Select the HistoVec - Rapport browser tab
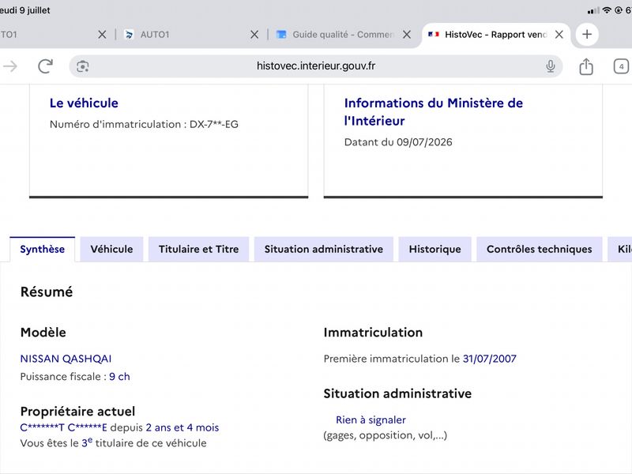Screen dimensions: 632x474 click(x=496, y=35)
